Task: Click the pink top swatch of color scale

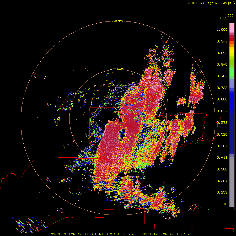Action: tap(232, 28)
